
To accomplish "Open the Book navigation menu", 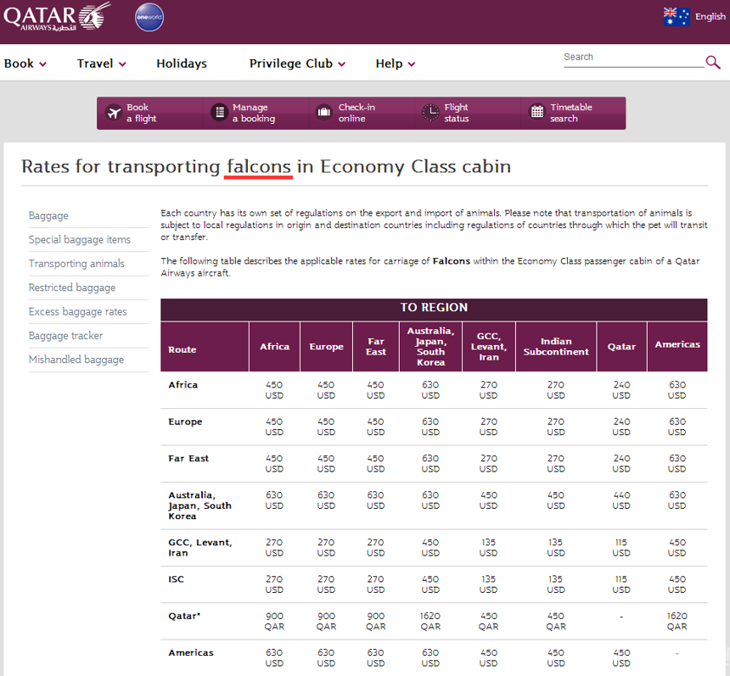I will click(x=19, y=64).
